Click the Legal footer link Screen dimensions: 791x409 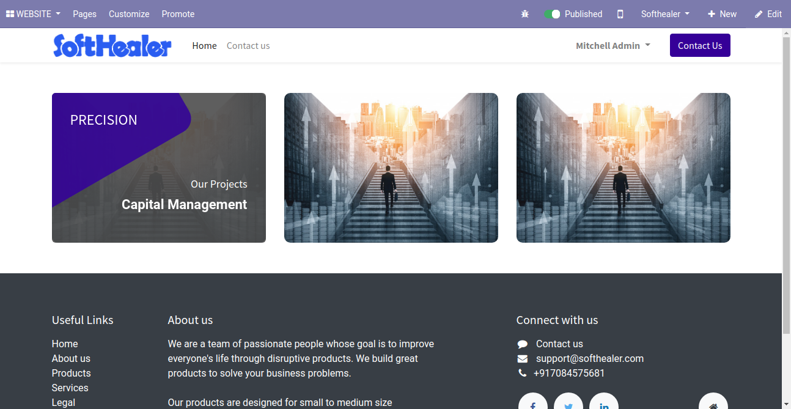[x=64, y=402]
